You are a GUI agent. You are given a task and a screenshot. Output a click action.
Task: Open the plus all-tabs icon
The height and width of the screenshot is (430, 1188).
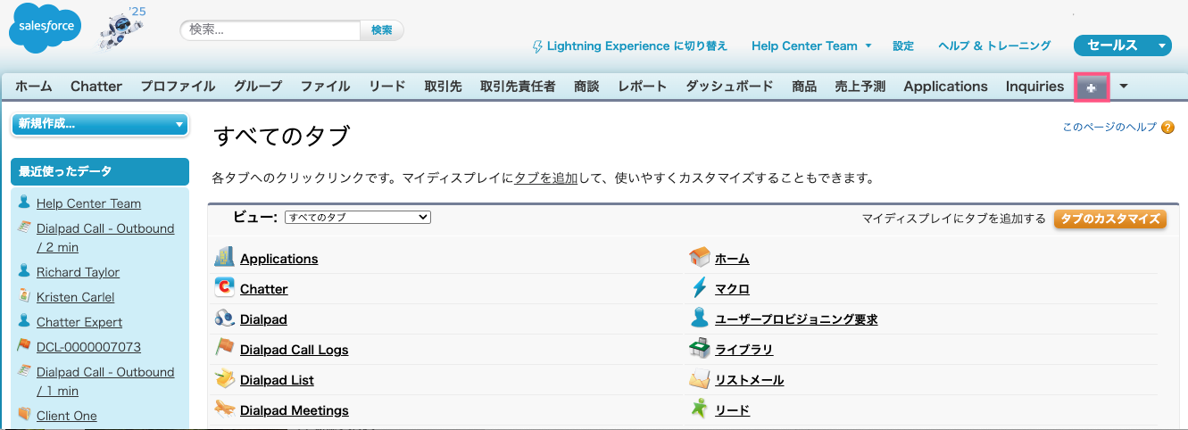[1092, 87]
